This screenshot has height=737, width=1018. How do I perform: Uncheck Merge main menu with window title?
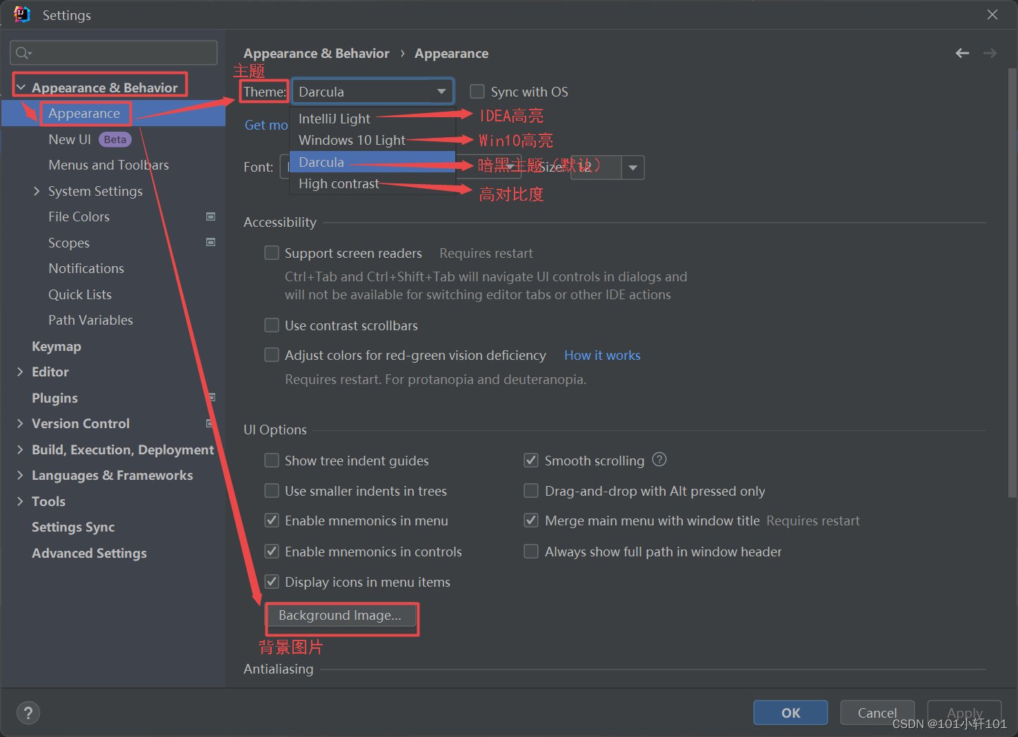click(531, 521)
